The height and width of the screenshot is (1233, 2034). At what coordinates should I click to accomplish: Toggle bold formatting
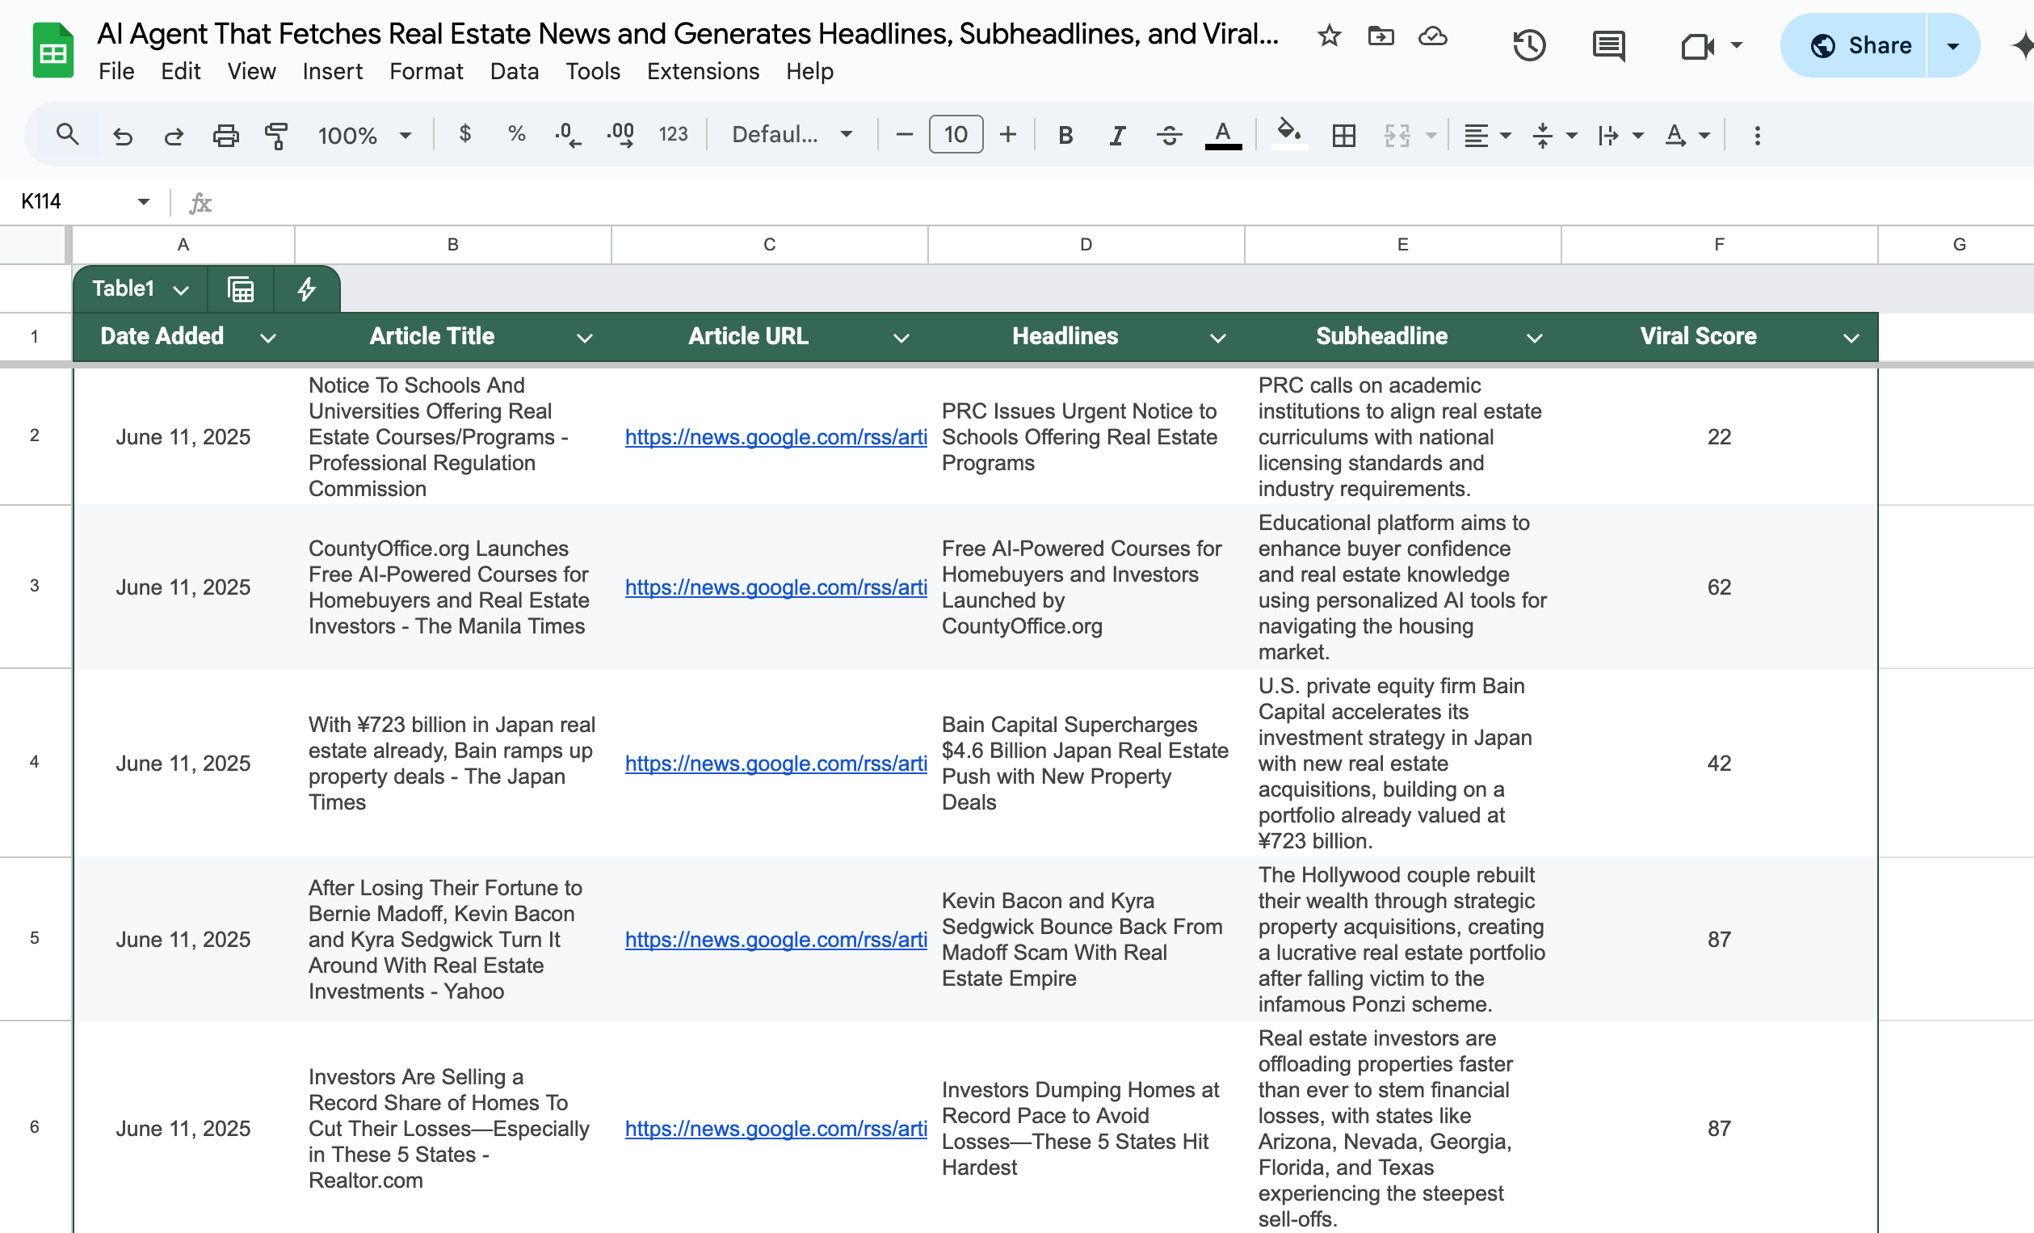pyautogui.click(x=1065, y=135)
